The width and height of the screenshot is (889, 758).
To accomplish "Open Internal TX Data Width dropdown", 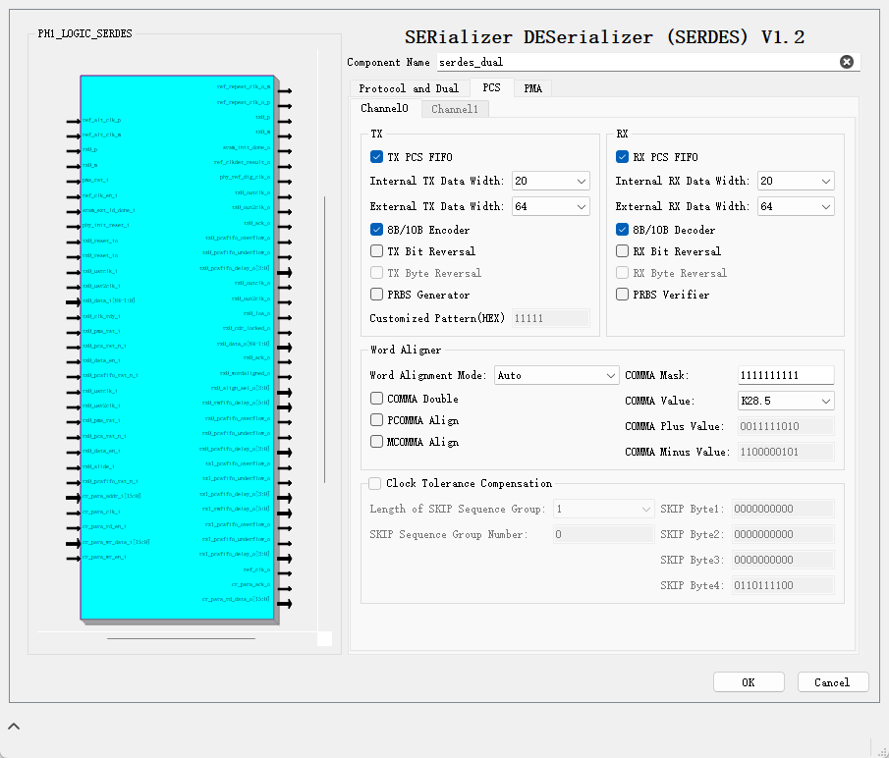I will pyautogui.click(x=550, y=181).
